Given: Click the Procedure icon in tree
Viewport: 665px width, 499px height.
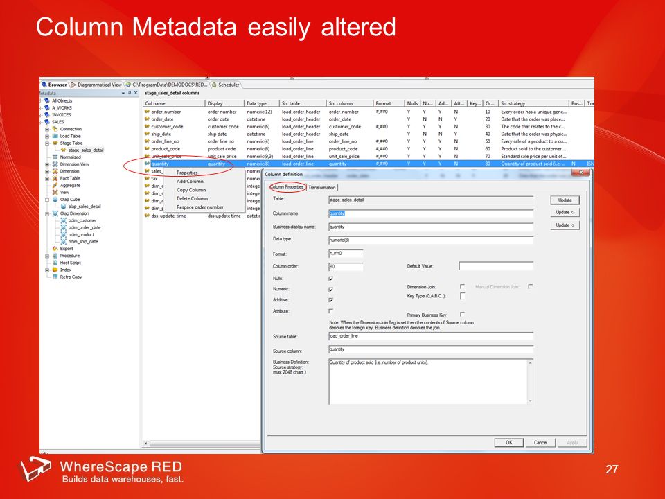Looking at the screenshot, I should [55, 256].
